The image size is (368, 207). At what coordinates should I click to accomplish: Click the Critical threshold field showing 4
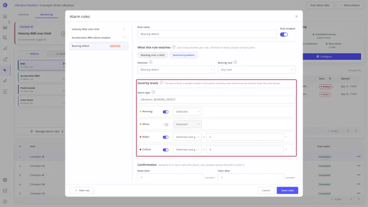click(x=245, y=150)
